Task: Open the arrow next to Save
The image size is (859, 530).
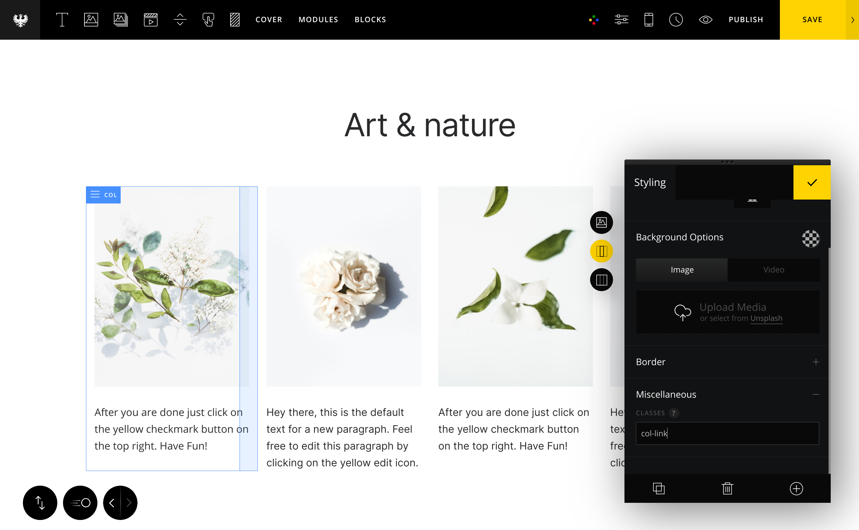Action: click(852, 20)
